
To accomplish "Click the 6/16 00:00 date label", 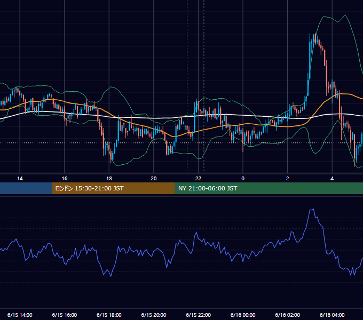I will tap(243, 315).
